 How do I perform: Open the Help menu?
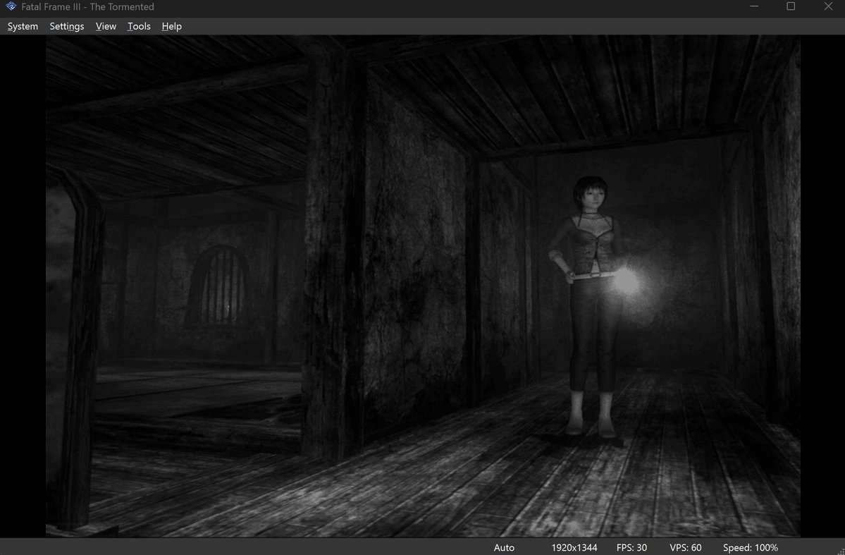[x=171, y=26]
